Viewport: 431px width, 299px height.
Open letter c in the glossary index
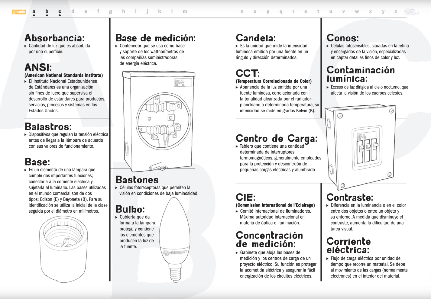pos(60,12)
